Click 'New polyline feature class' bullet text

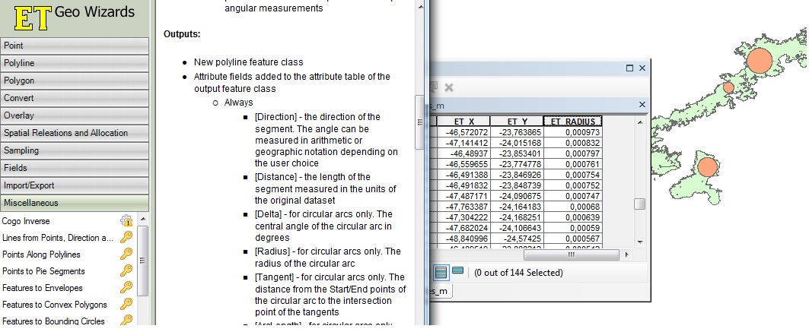pyautogui.click(x=249, y=62)
